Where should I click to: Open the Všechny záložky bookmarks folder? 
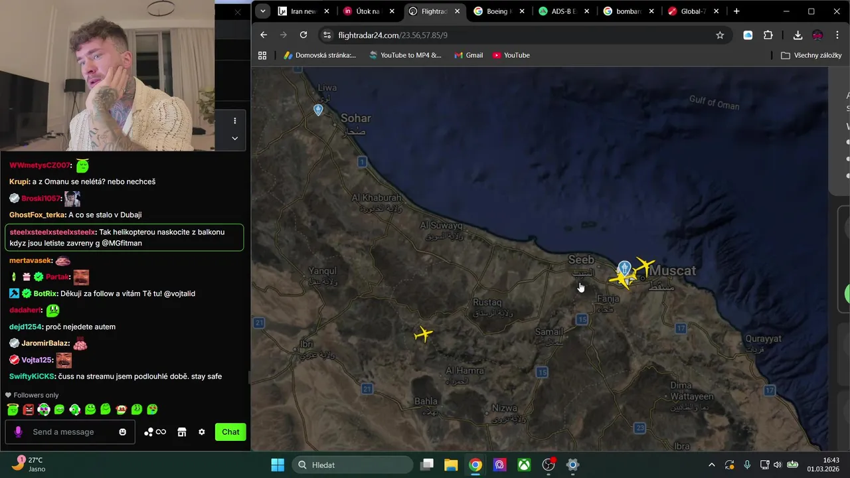click(x=811, y=55)
